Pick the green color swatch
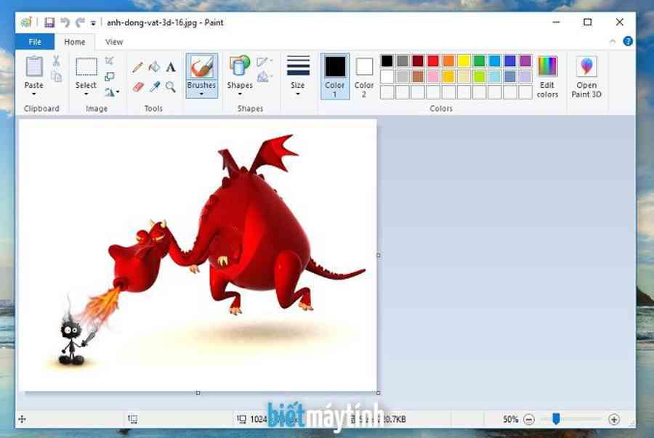The image size is (654, 438). coord(480,61)
